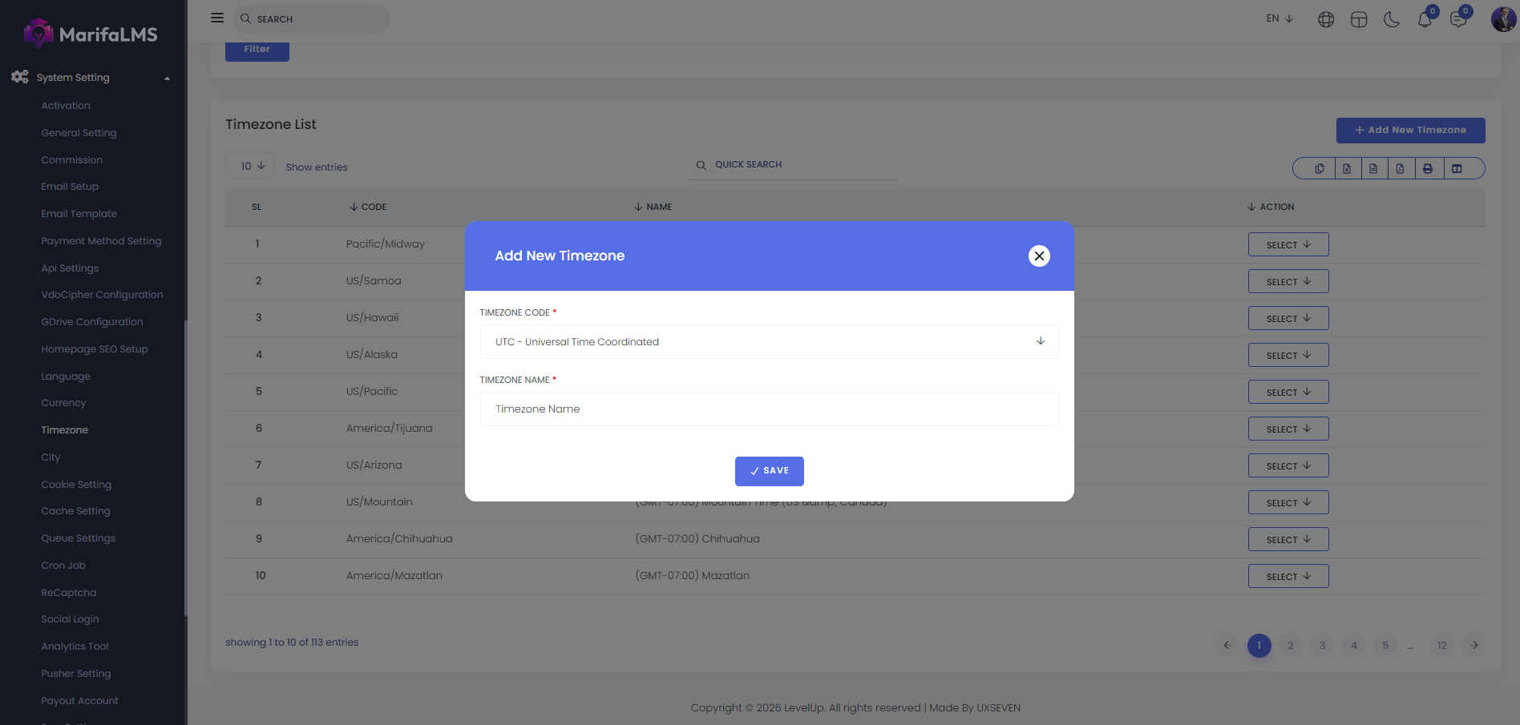Expand the EN language dropdown
This screenshot has height=725, width=1520.
tap(1279, 18)
